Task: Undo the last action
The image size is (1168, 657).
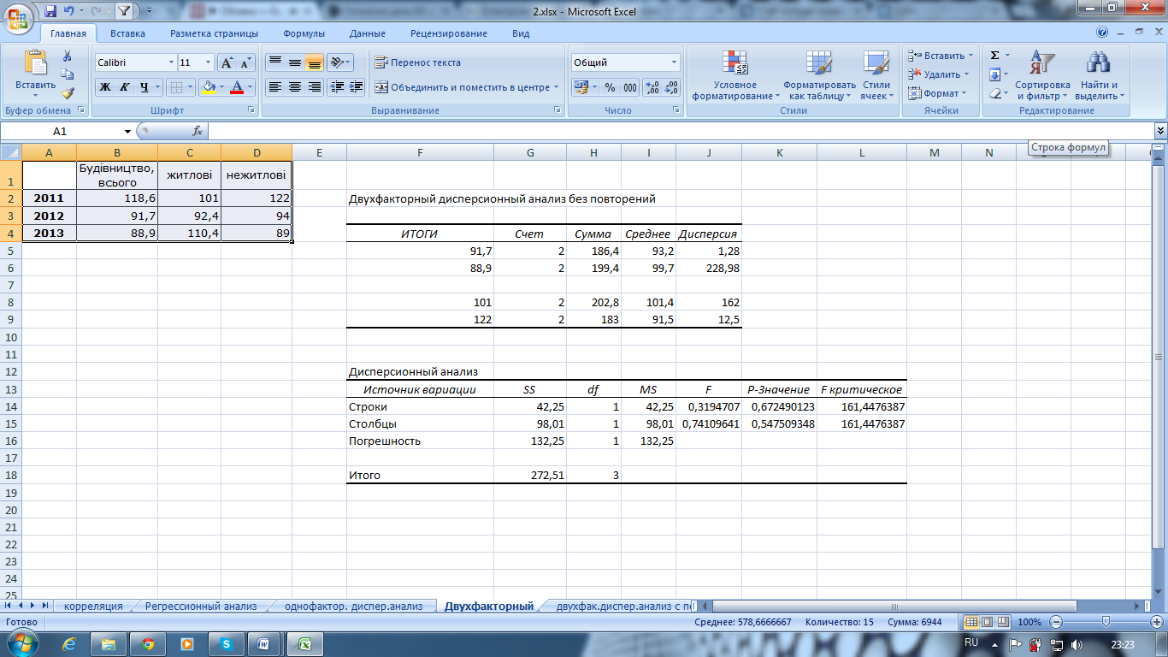Action: click(x=68, y=11)
